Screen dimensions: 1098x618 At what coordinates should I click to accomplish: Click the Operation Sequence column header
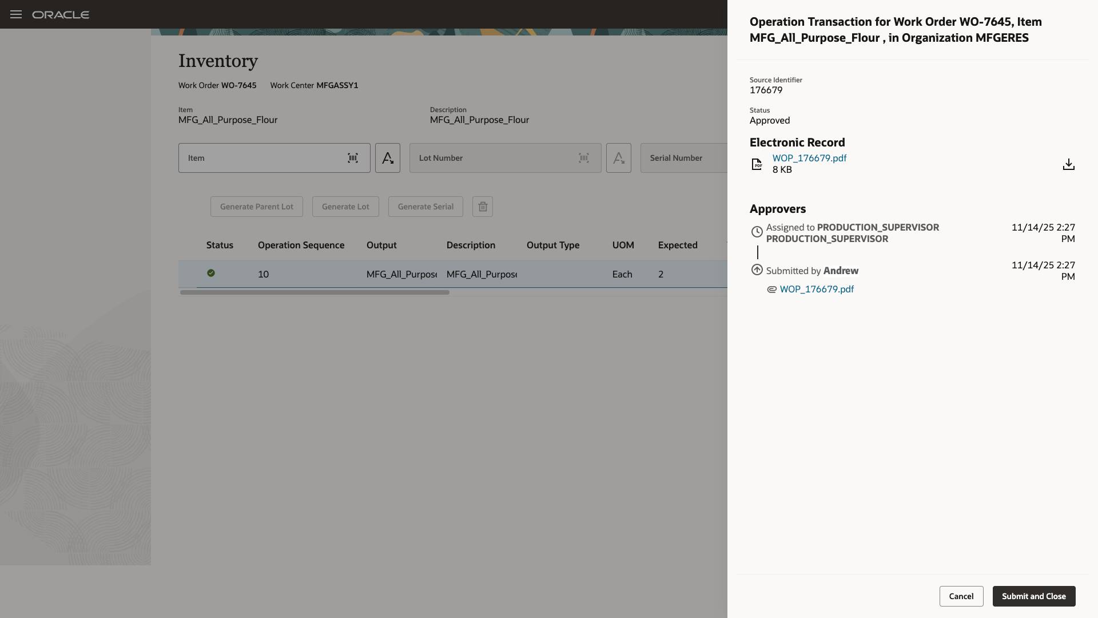(x=301, y=245)
